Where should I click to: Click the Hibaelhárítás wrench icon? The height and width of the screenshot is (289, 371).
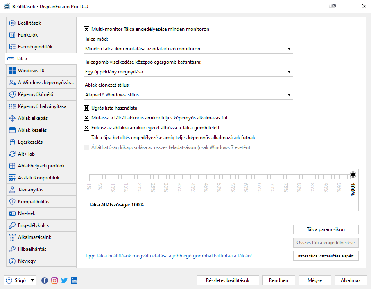click(x=12, y=249)
